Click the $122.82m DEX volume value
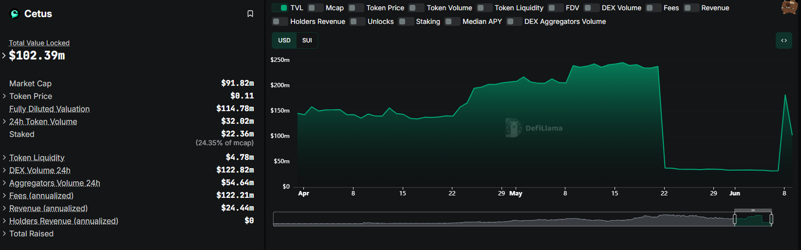 coord(235,170)
